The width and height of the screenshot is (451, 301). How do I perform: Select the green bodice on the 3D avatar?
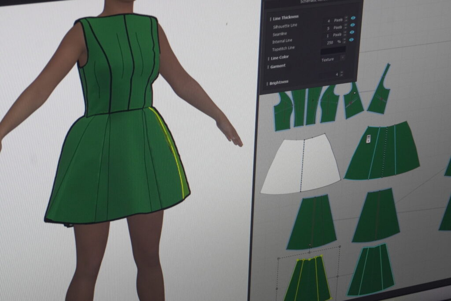[118, 65]
